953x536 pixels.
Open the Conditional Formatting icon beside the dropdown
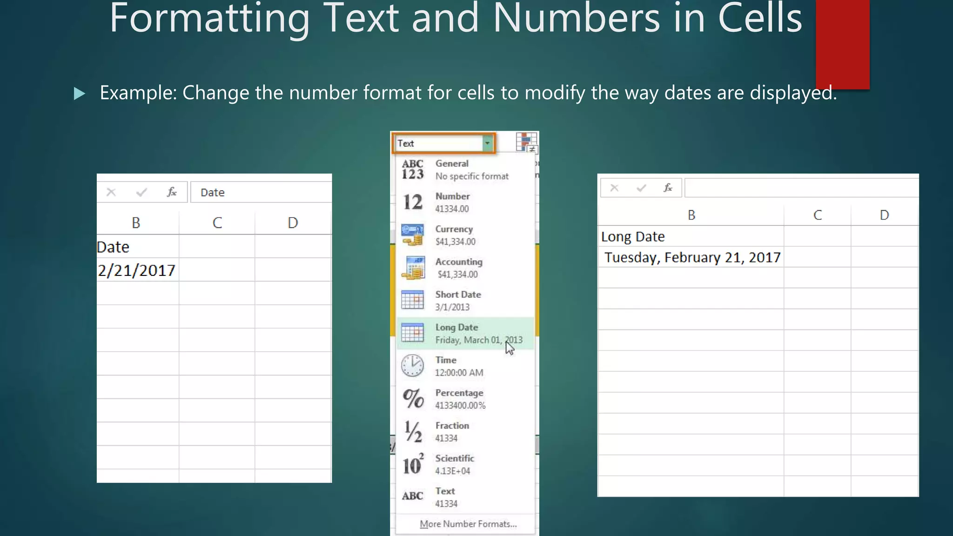527,142
